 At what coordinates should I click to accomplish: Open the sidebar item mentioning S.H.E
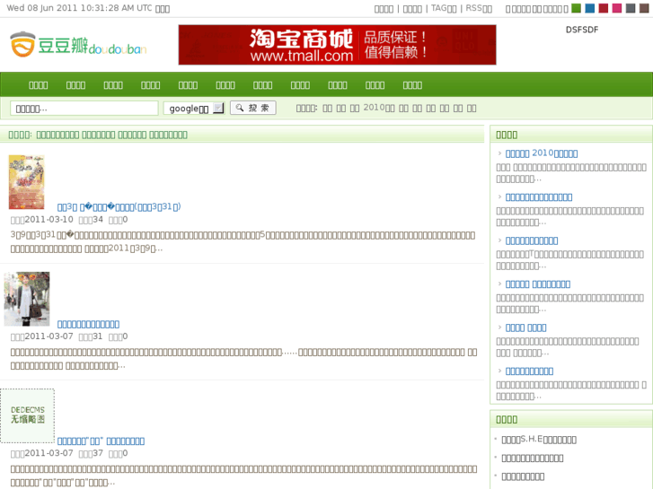point(539,440)
